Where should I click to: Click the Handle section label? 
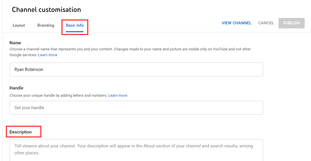click(x=17, y=88)
